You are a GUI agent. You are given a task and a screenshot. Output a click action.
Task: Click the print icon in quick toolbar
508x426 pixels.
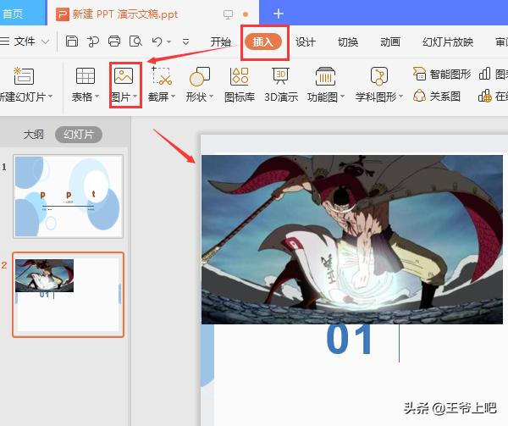[114, 41]
